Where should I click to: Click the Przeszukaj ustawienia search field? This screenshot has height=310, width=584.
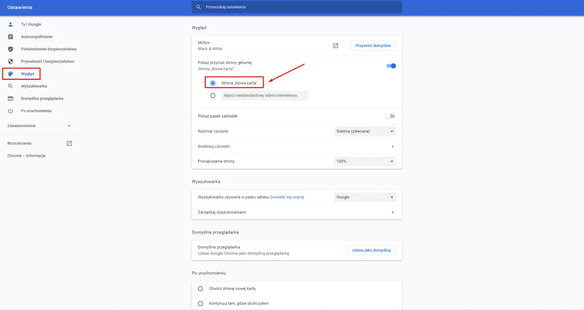click(x=297, y=7)
